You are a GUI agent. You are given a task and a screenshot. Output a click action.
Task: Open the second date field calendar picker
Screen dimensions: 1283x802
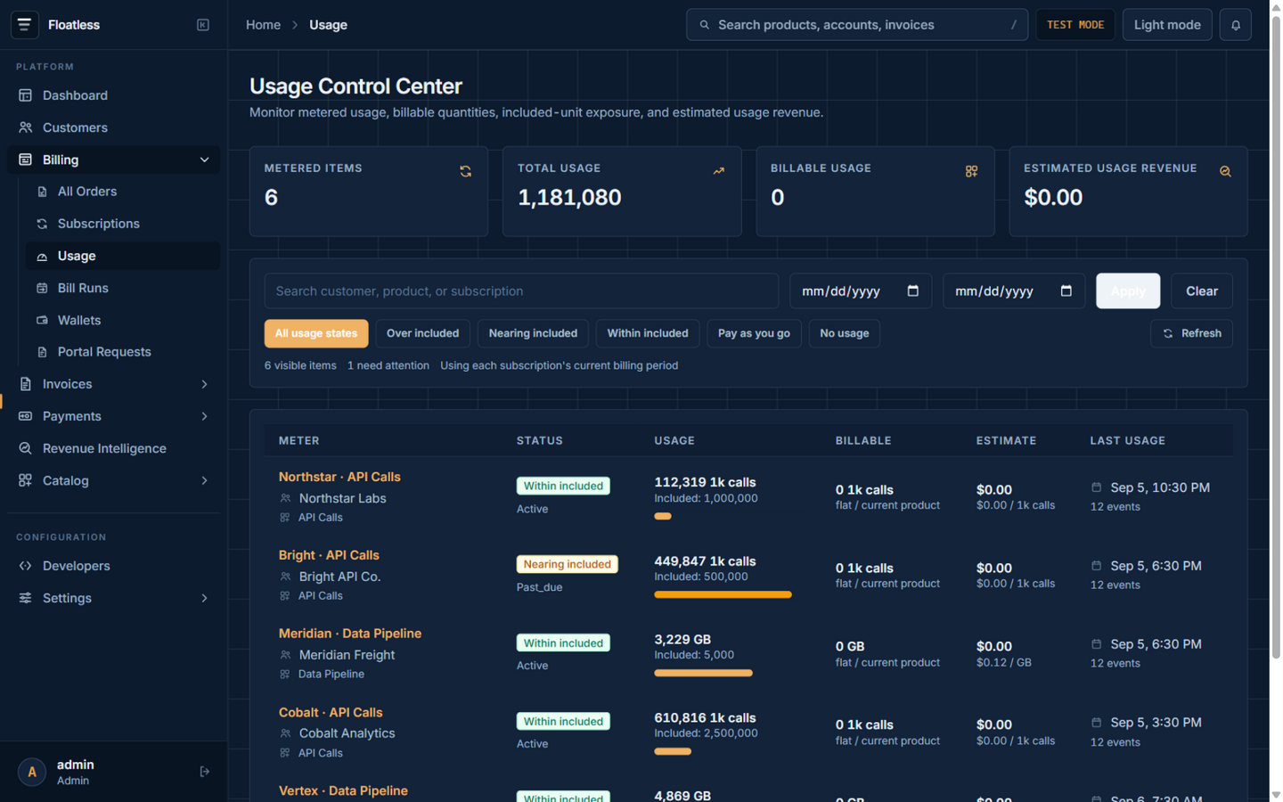coord(1066,291)
